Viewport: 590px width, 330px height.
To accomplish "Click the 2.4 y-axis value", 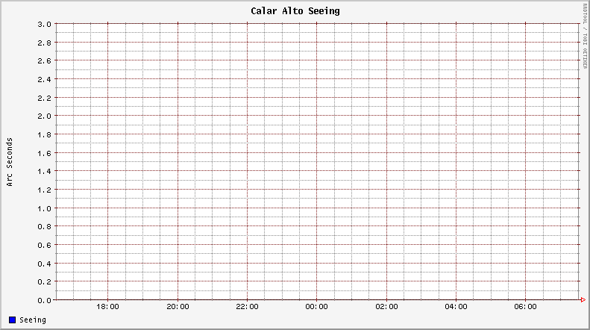I will (x=44, y=79).
